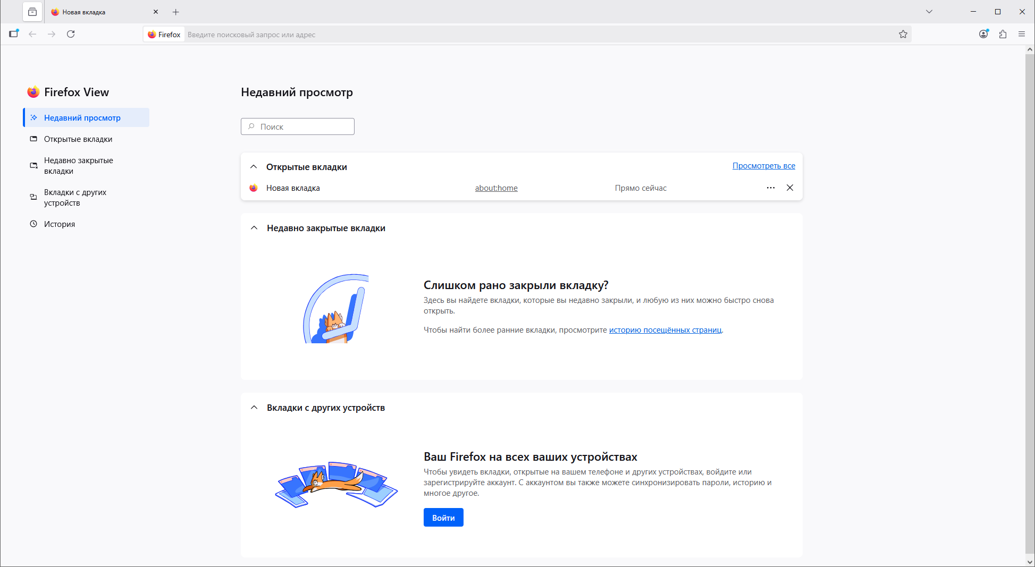Close the Новая вкладка row in open tabs
The image size is (1035, 567).
point(790,188)
